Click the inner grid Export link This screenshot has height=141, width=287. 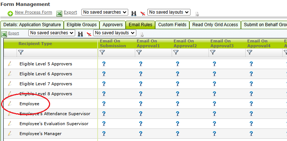pyautogui.click(x=14, y=33)
